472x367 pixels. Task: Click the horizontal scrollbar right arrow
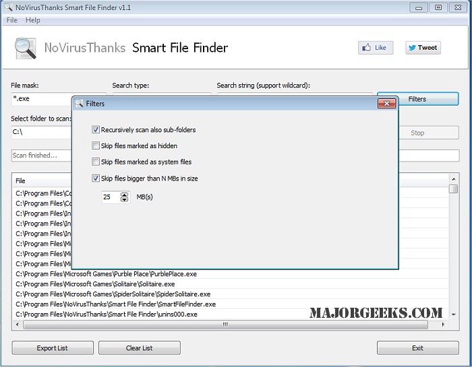(443, 325)
